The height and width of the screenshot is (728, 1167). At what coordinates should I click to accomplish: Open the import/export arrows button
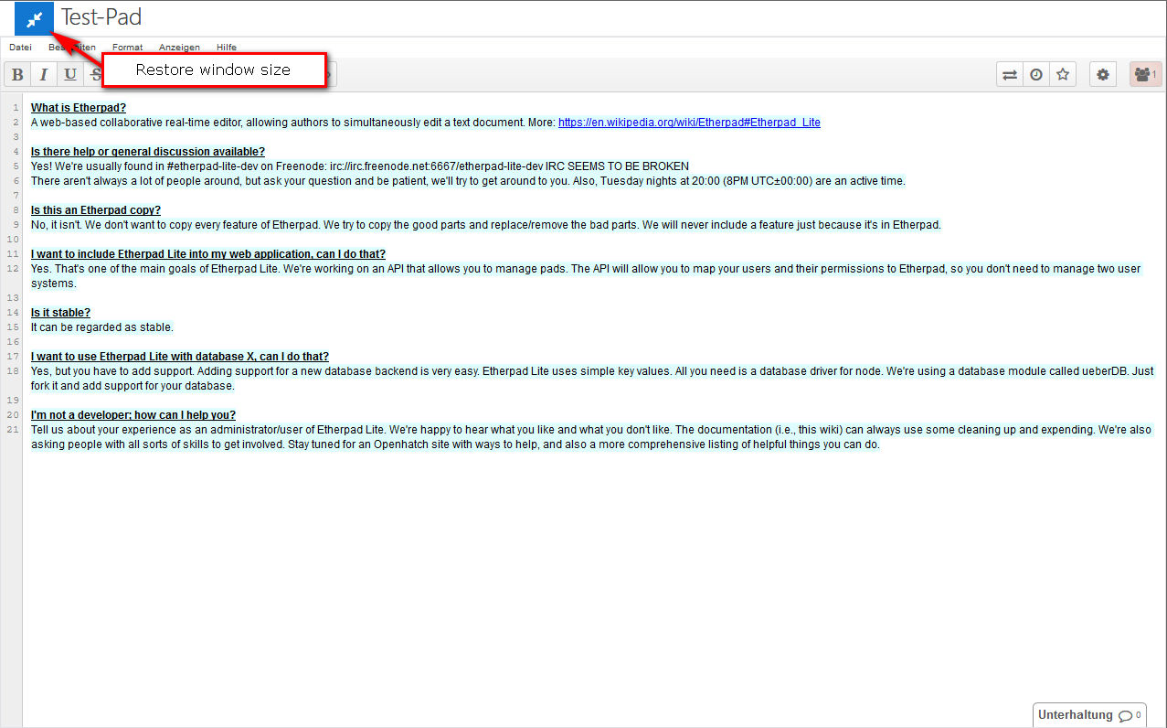1010,75
